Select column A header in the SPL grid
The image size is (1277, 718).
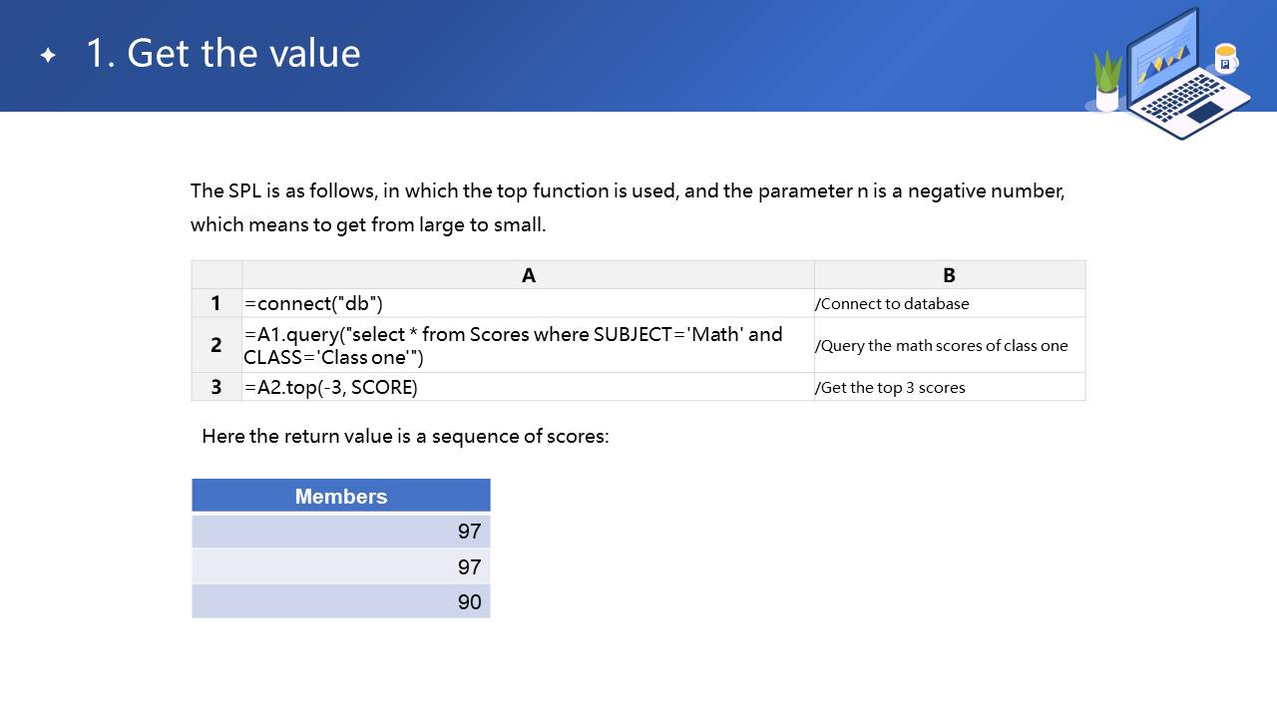click(528, 275)
